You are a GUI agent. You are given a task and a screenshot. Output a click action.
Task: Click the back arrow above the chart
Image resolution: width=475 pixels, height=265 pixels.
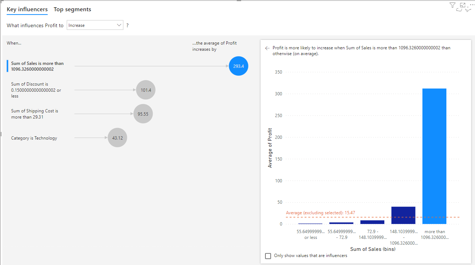pos(267,48)
